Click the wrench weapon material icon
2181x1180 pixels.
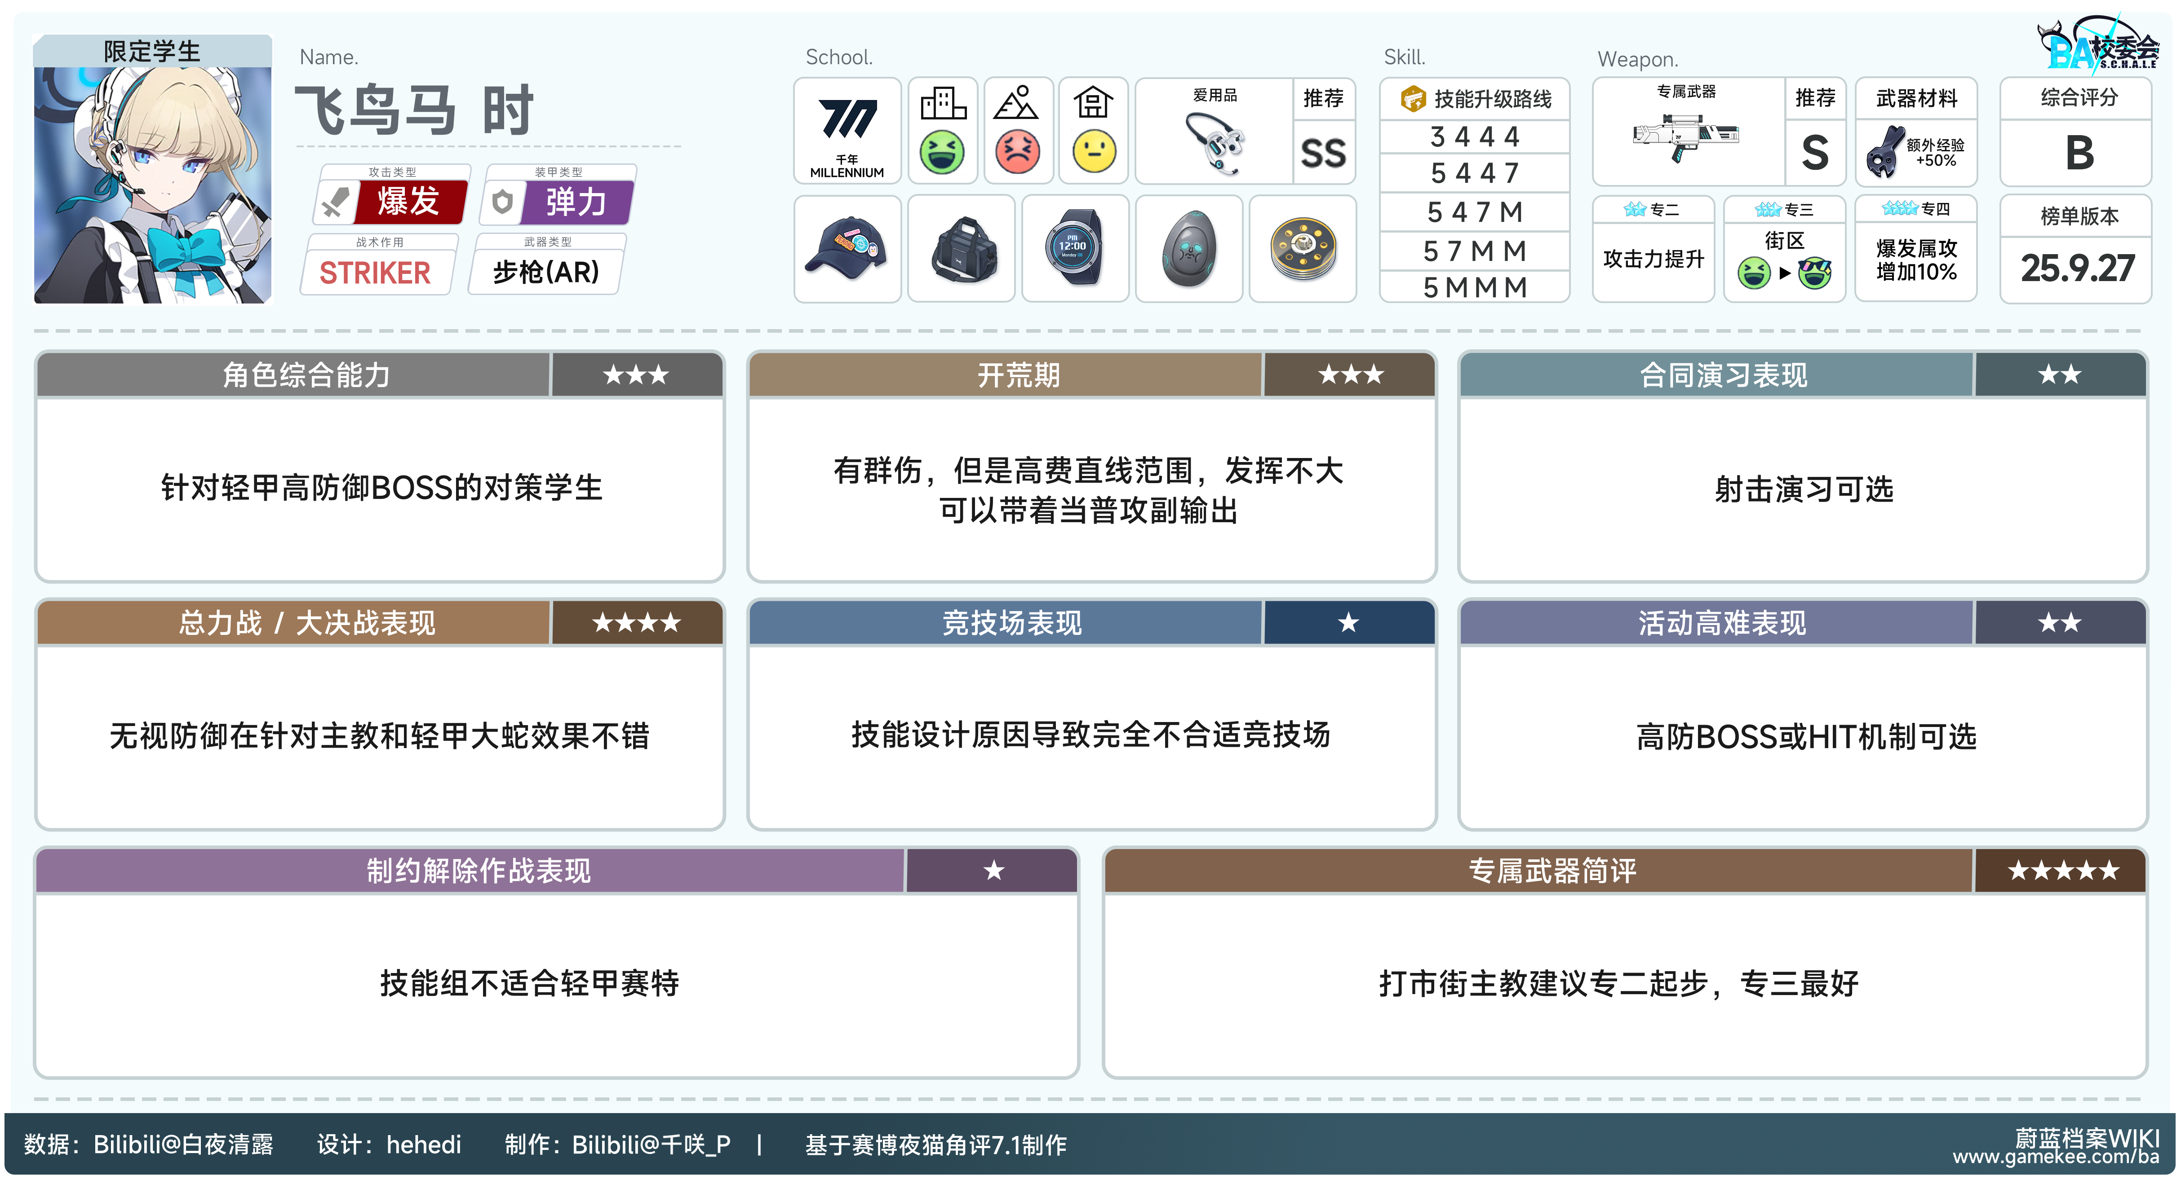click(1885, 152)
